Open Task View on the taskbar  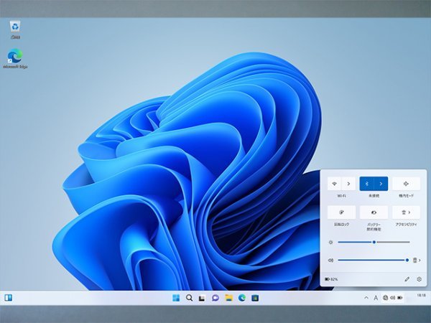[202, 298]
